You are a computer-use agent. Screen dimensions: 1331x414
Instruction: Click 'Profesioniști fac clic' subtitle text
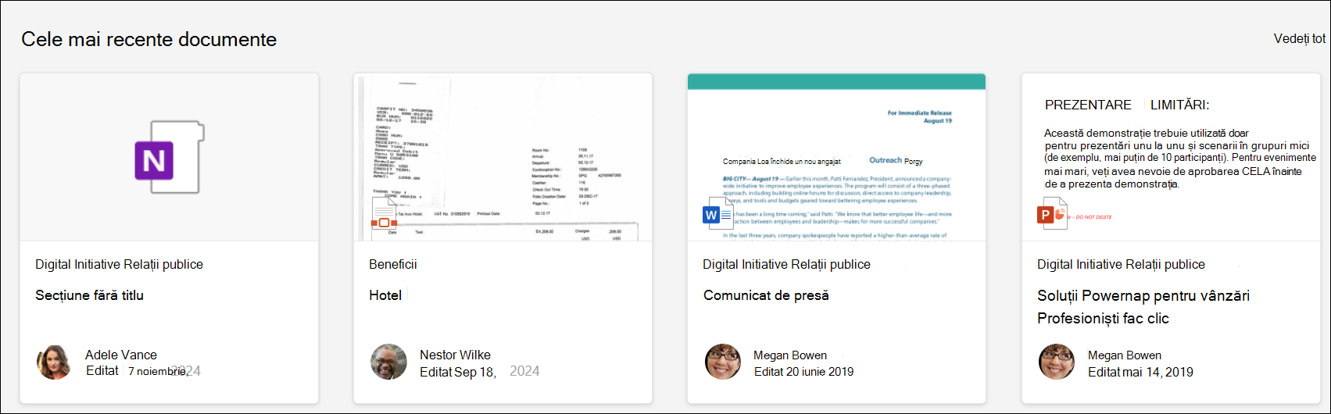1103,318
